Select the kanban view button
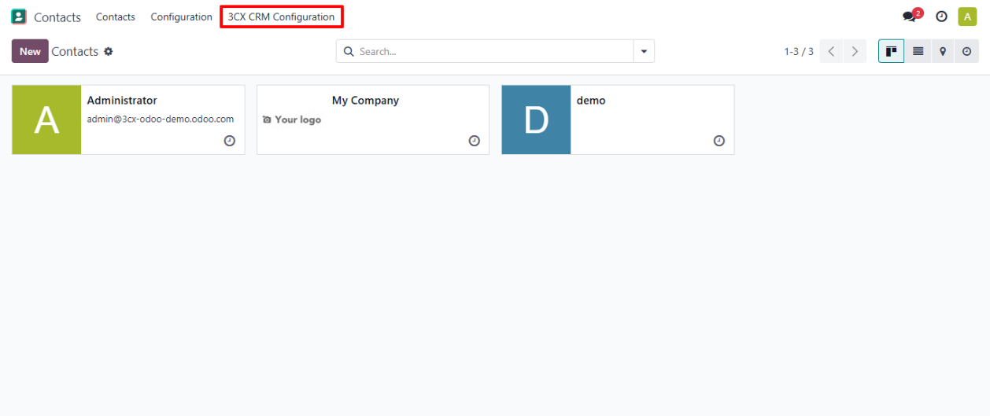The height and width of the screenshot is (416, 990). [x=892, y=51]
